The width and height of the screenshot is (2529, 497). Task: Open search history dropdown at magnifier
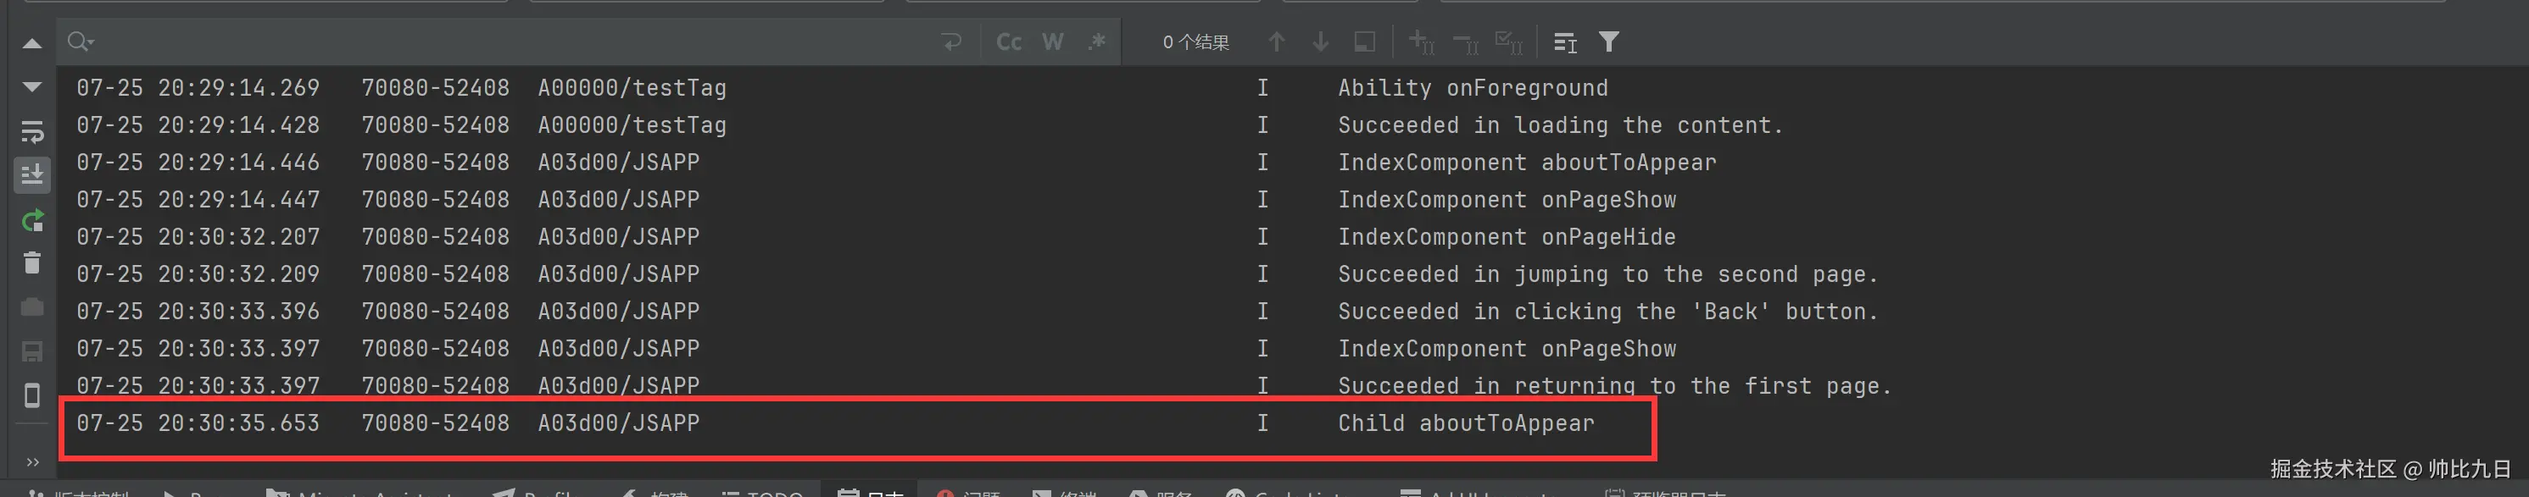[x=80, y=41]
